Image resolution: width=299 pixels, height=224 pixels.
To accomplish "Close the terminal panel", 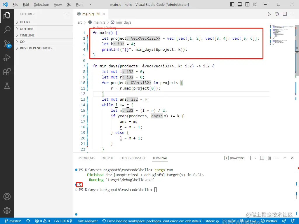I will pyautogui.click(x=292, y=158).
